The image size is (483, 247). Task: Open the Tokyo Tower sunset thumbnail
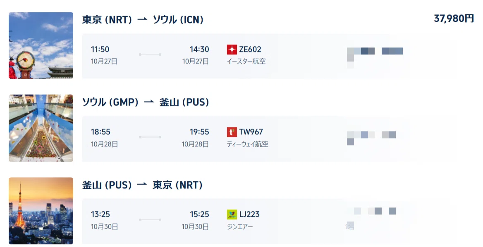pyautogui.click(x=41, y=211)
